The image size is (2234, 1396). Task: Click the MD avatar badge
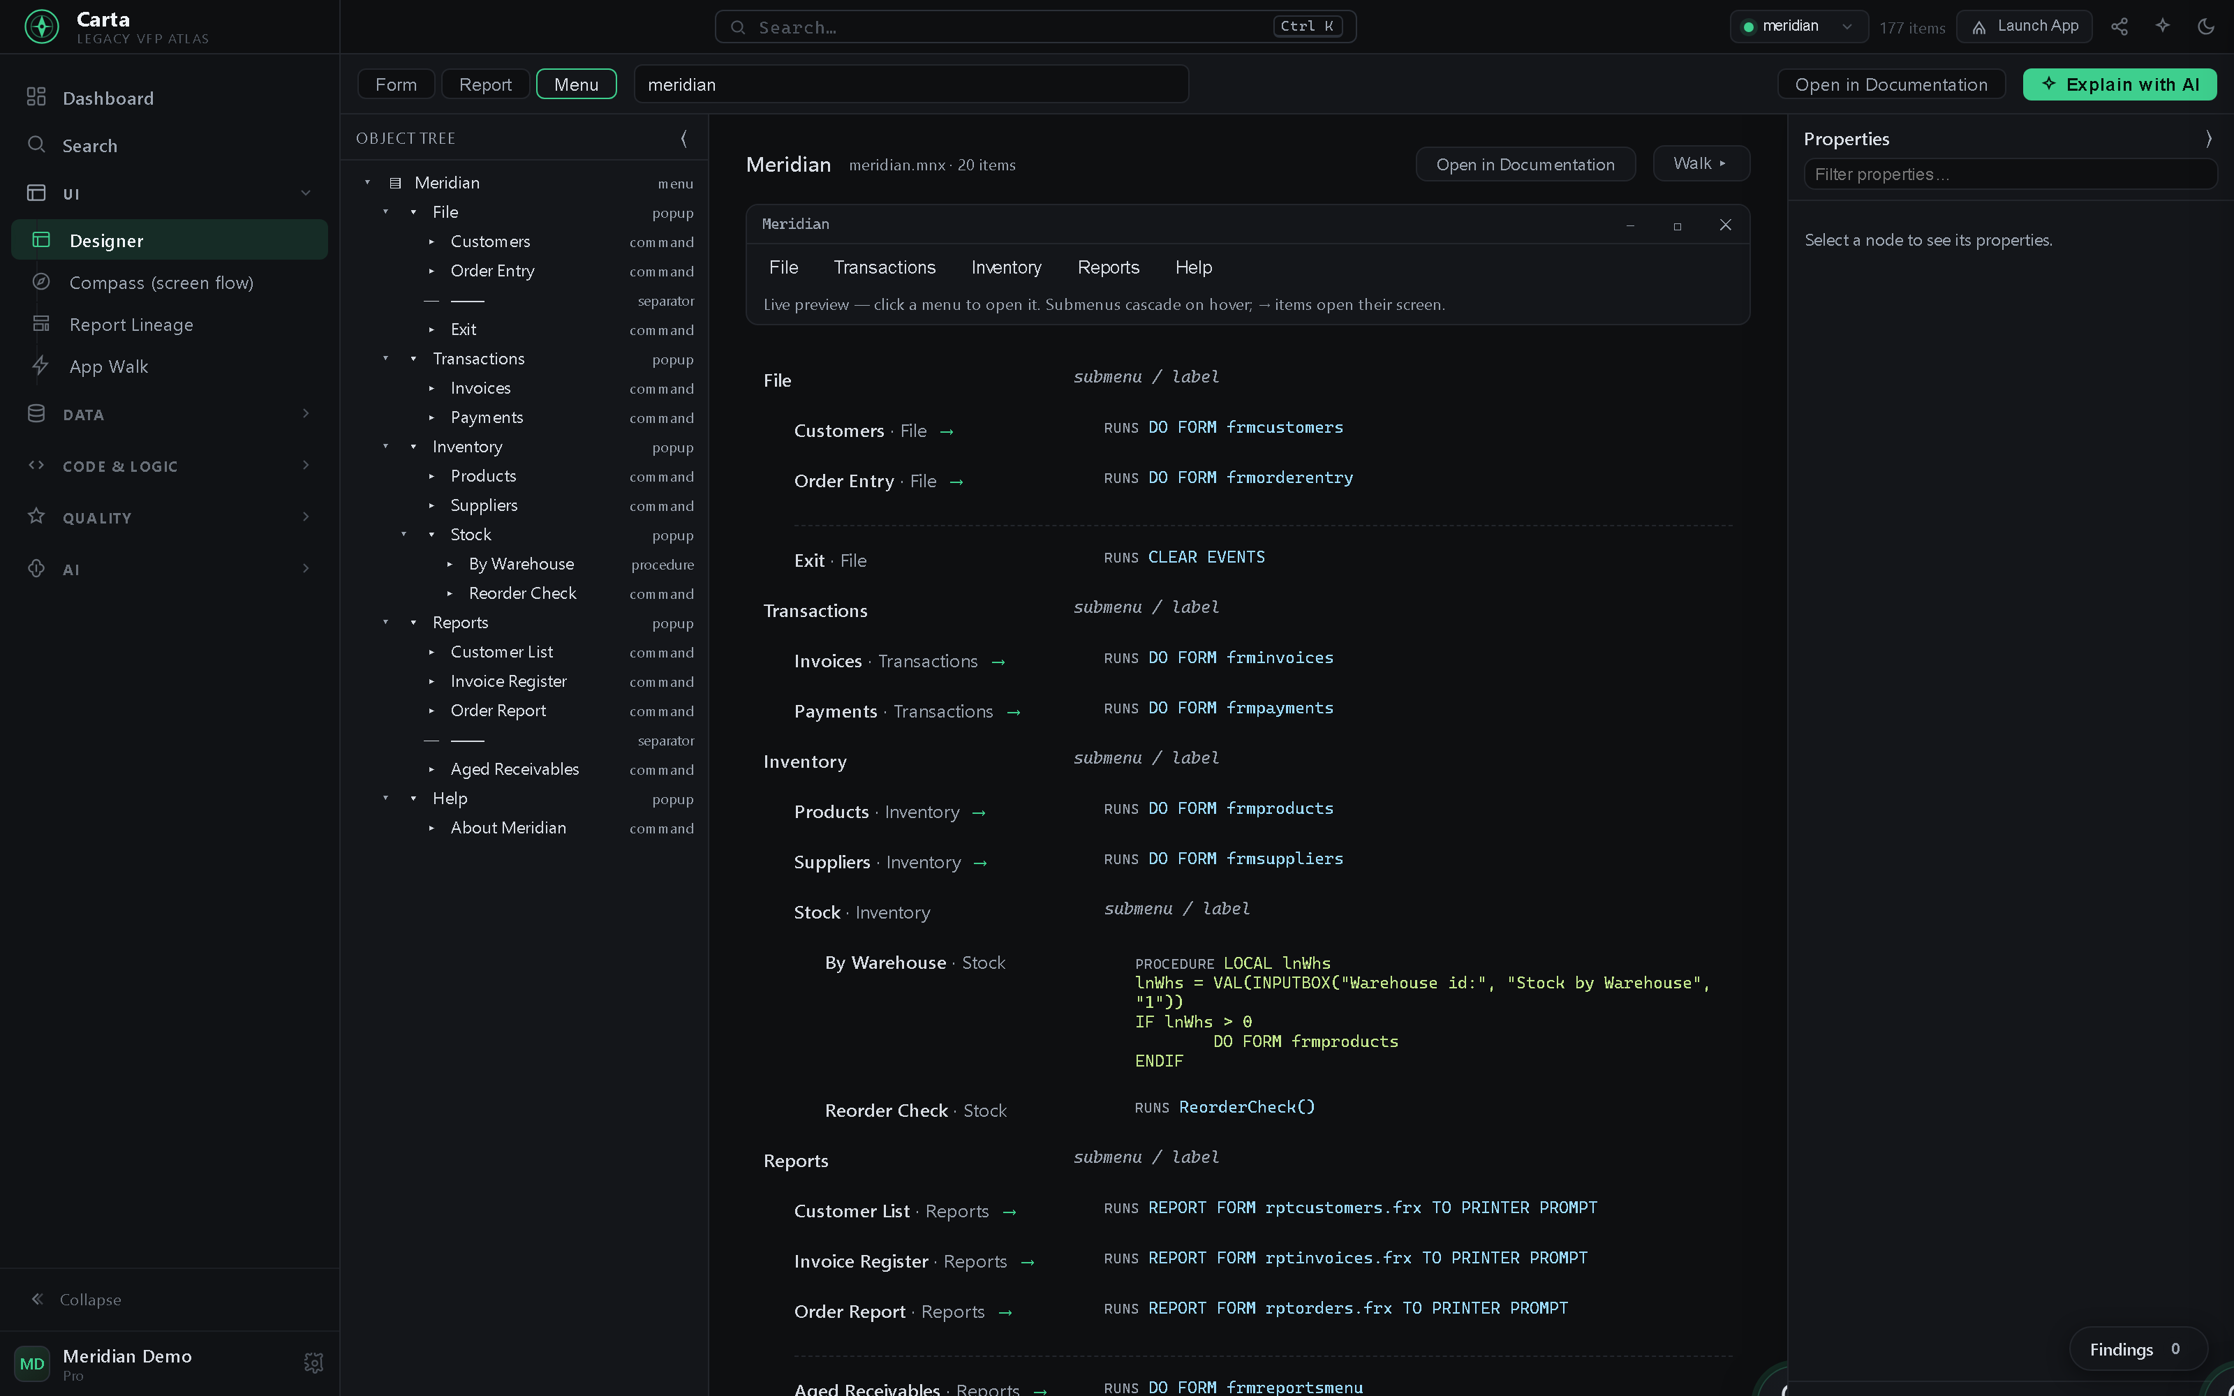[x=32, y=1364]
